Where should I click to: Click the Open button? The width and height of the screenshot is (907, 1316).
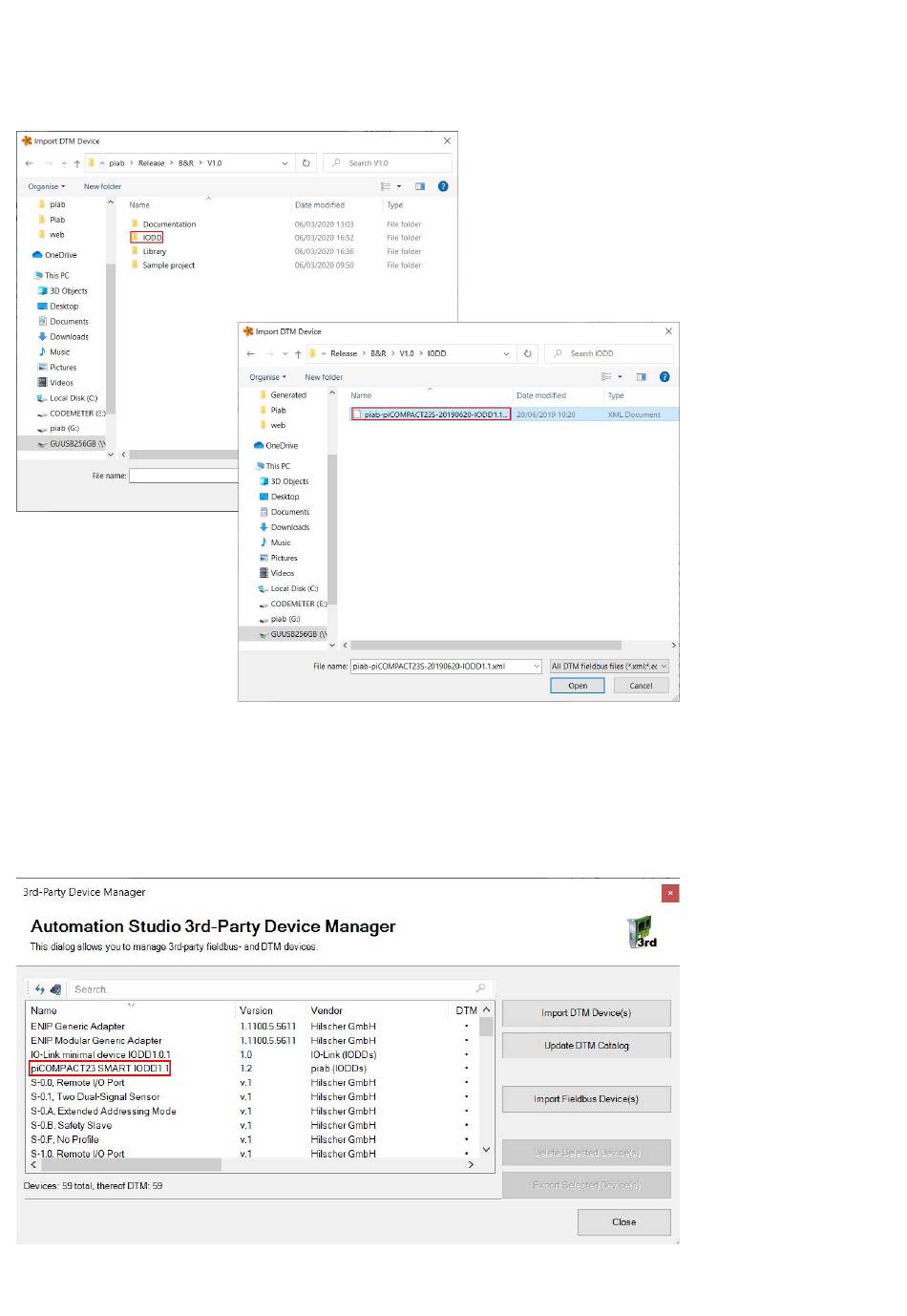pos(578,686)
